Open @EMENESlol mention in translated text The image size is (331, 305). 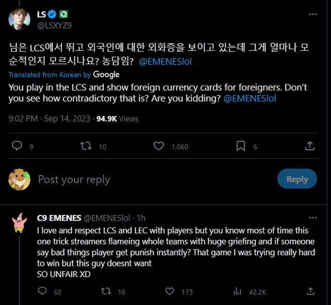click(x=250, y=98)
